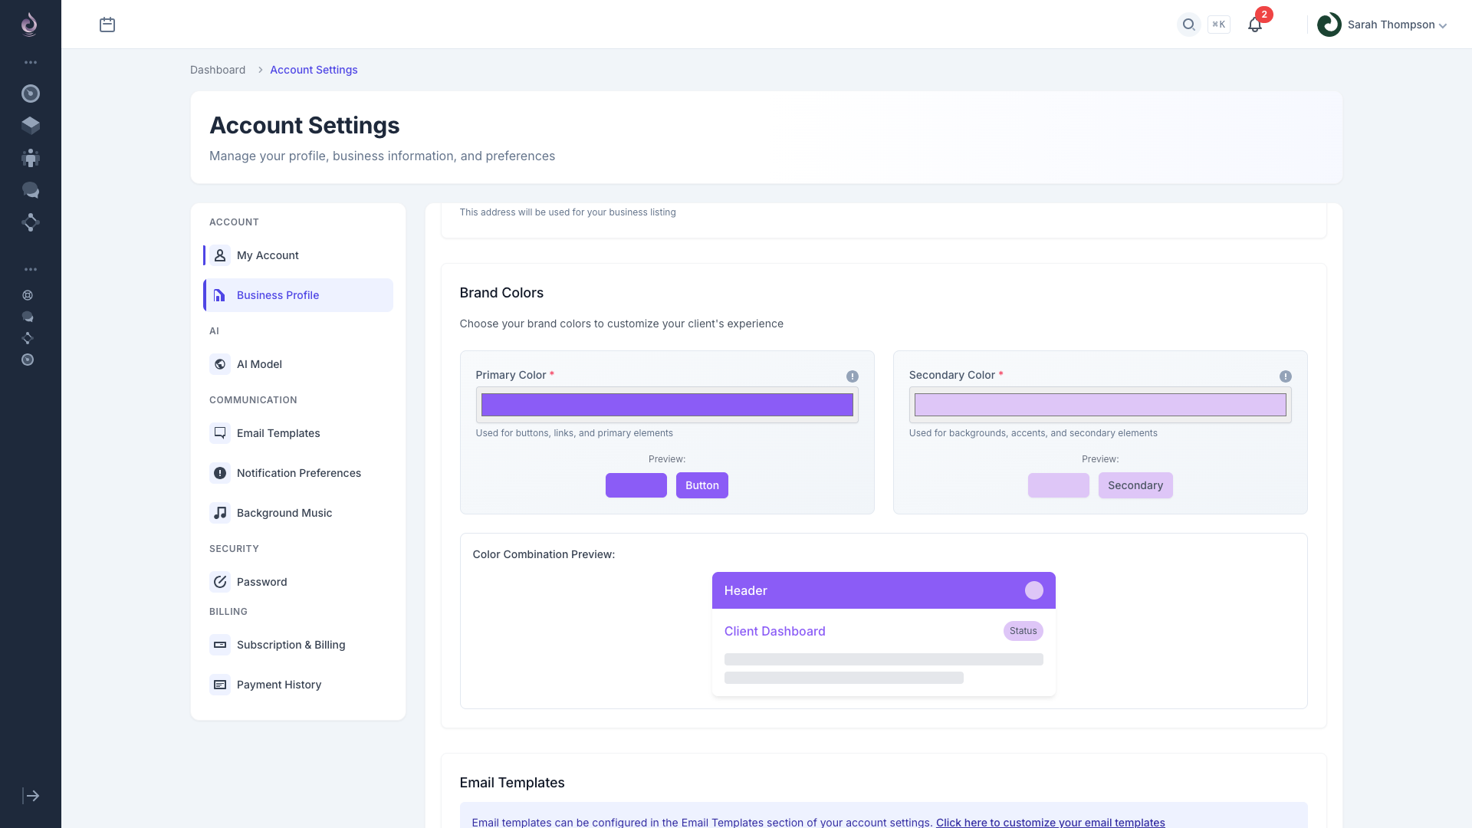This screenshot has height=828, width=1472.
Task: Select Subscription & Billing menu item
Action: point(291,645)
